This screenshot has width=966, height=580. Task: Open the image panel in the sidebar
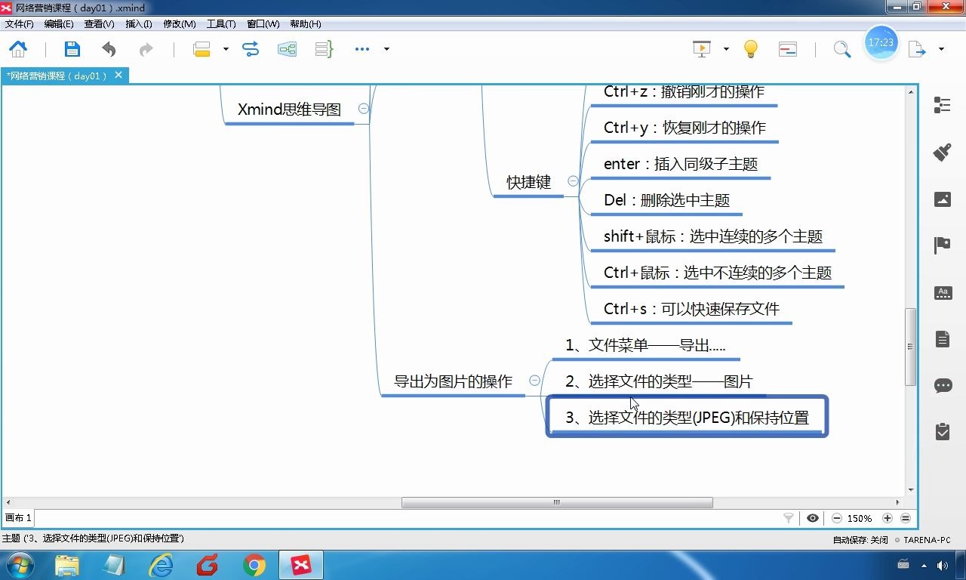pos(943,199)
